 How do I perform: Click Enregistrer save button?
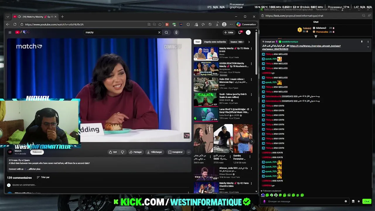(x=175, y=152)
